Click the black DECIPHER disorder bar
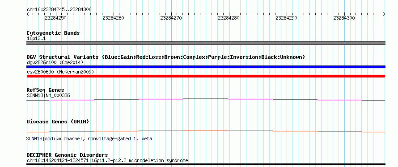The image size is (398, 167). pos(206,164)
